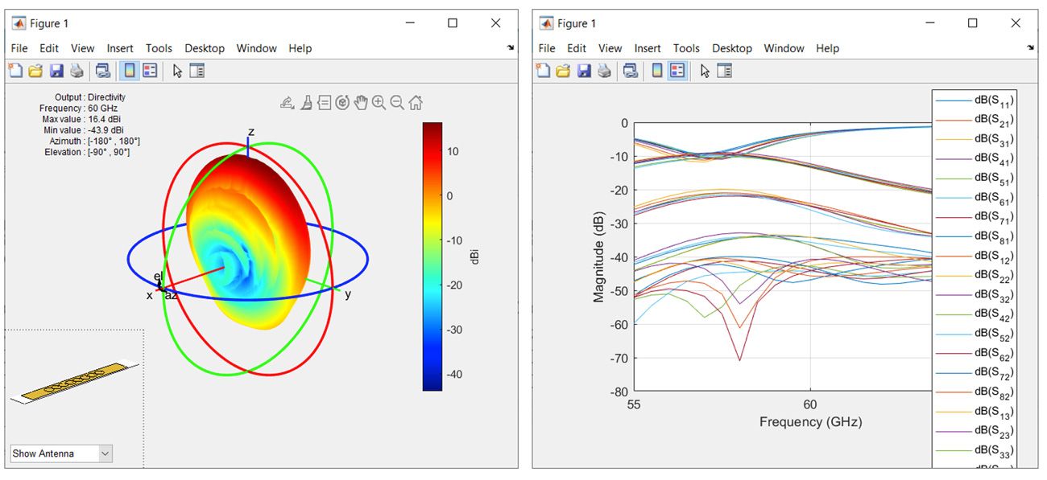Open the Property Inspector icon in the S-parameter figure
Image resolution: width=1047 pixels, height=480 pixels.
point(723,71)
